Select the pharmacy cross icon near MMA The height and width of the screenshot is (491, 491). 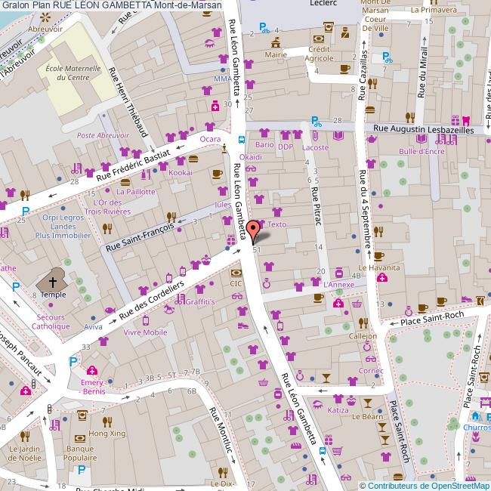pos(215,107)
